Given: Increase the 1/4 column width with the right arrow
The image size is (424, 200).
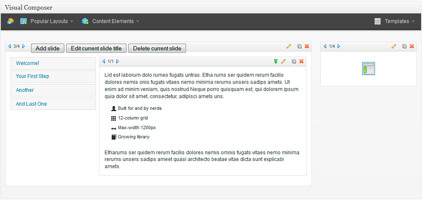Looking at the screenshot, I should point(339,46).
